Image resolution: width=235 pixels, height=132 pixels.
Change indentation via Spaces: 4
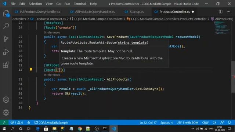click(x=166, y=122)
